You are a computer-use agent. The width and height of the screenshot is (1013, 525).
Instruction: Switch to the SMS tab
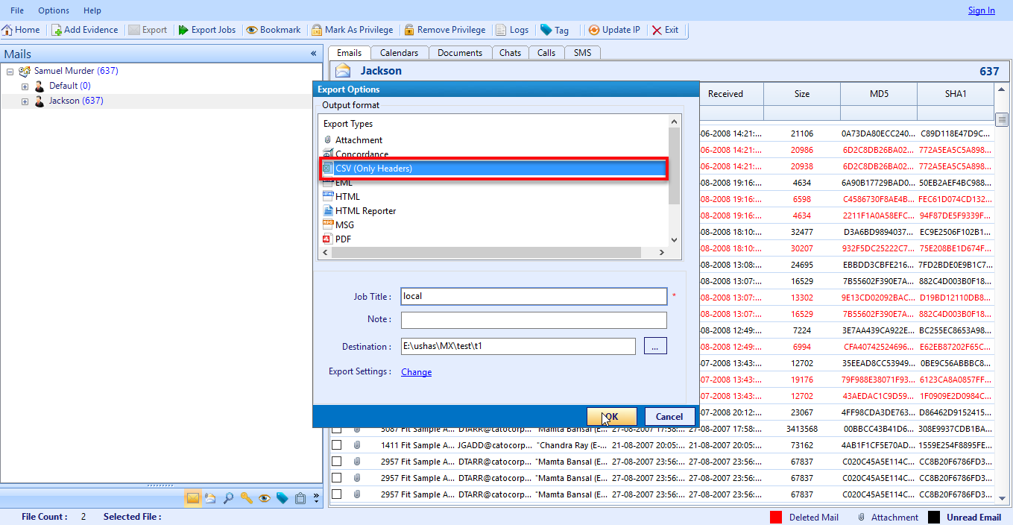tap(583, 53)
